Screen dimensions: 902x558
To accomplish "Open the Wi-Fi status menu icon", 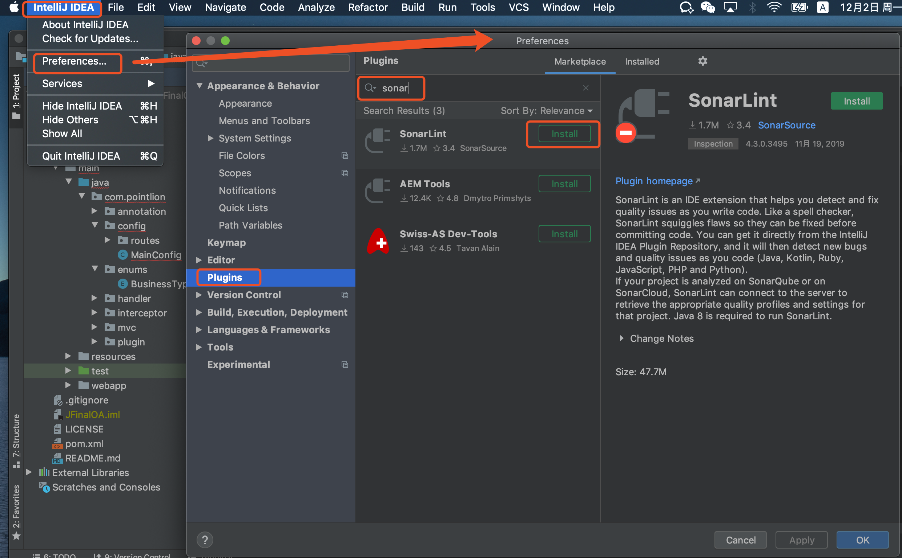I will [x=774, y=7].
